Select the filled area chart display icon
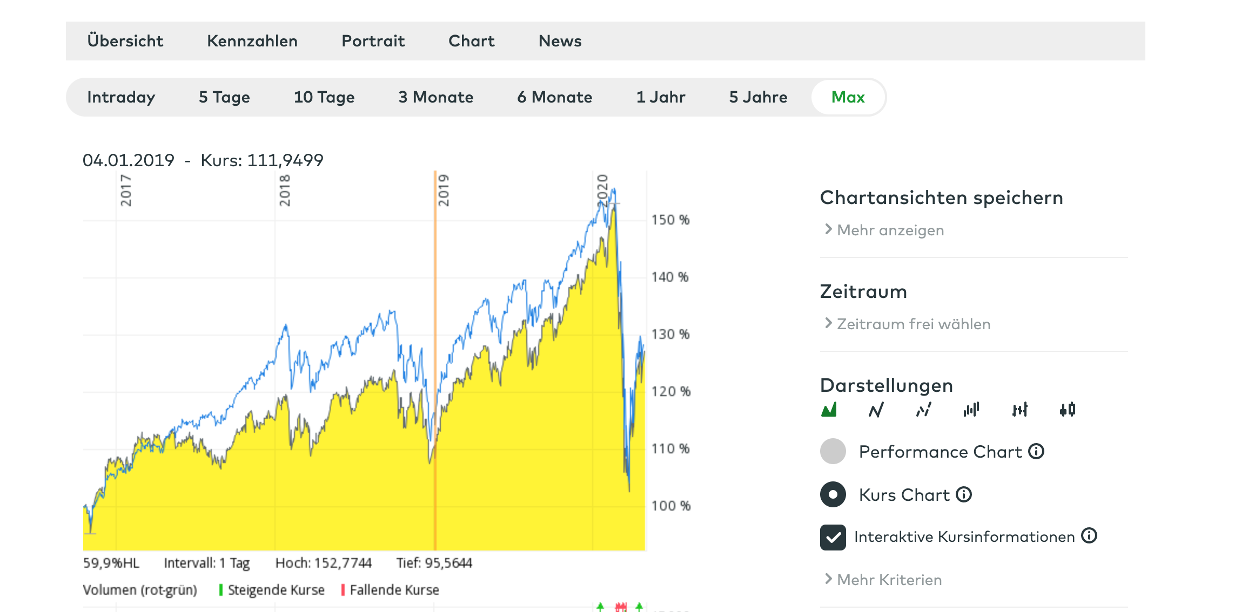Viewport: 1248px width, 612px height. [x=829, y=410]
